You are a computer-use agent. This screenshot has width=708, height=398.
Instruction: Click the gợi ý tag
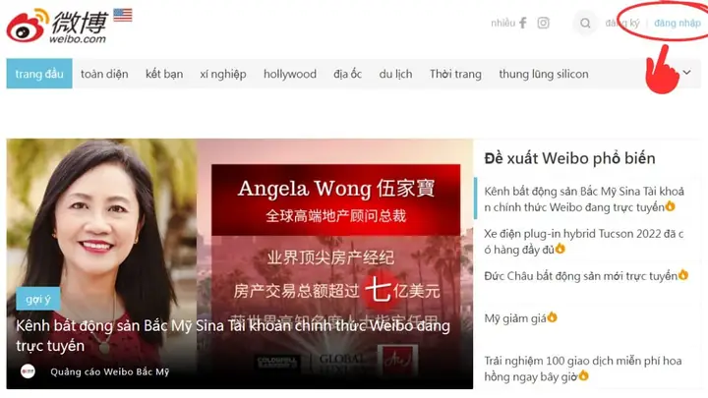click(x=38, y=299)
